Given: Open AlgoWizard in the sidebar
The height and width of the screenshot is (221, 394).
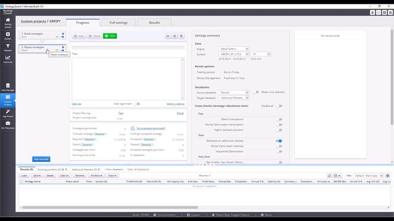Looking at the screenshot, I should tap(8, 113).
